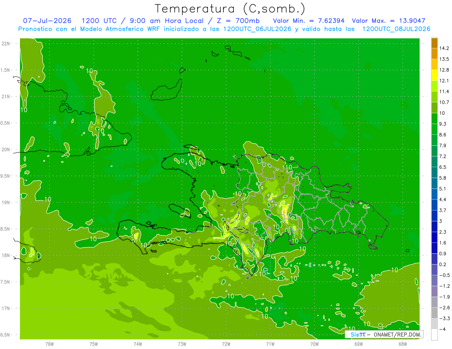
Task: Click the 69W longitude label
Action: pyautogui.click(x=359, y=344)
